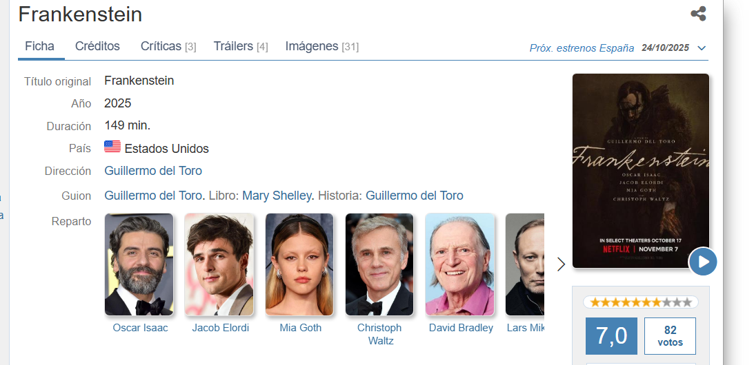Show next cast members with right arrow
Viewport: 754px width, 365px height.
561,264
